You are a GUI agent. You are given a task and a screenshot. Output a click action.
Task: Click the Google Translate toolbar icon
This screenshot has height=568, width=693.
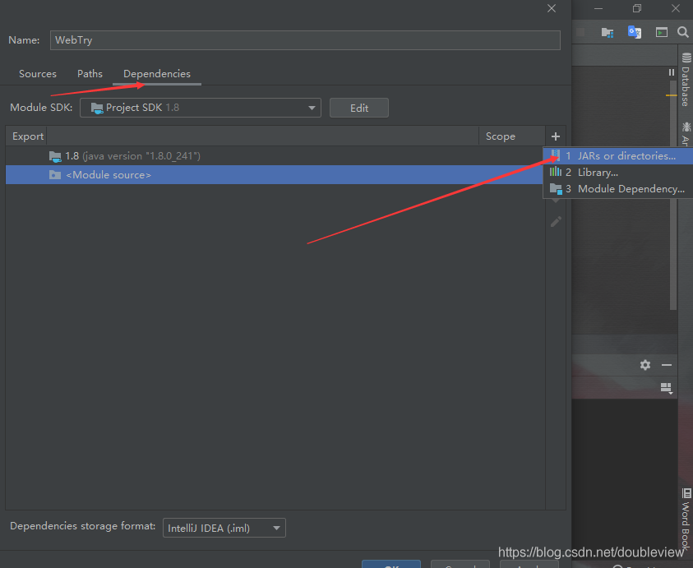click(634, 32)
